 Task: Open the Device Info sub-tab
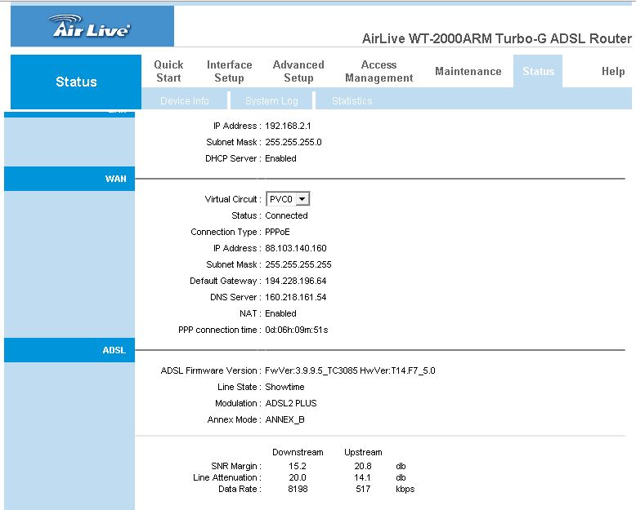pos(184,101)
